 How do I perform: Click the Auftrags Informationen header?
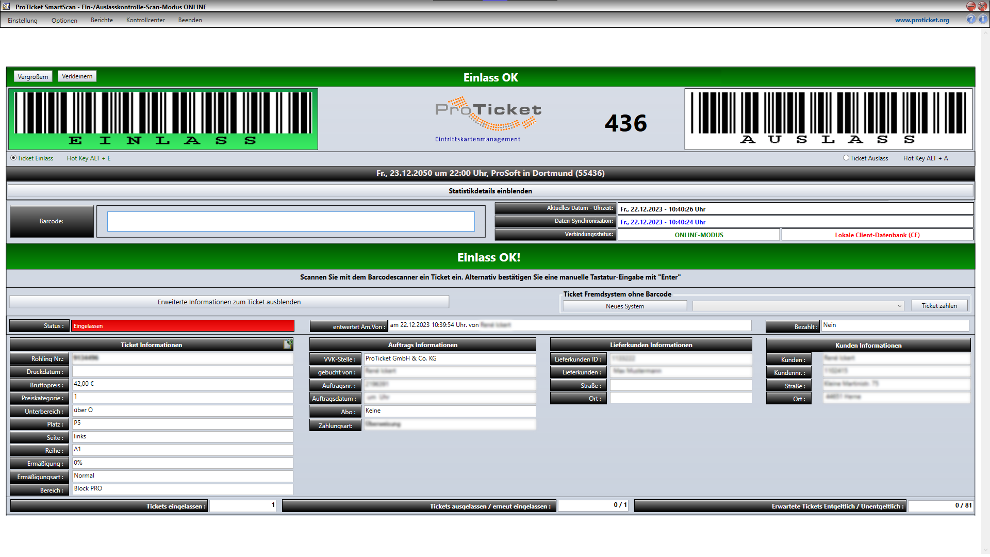(x=423, y=345)
